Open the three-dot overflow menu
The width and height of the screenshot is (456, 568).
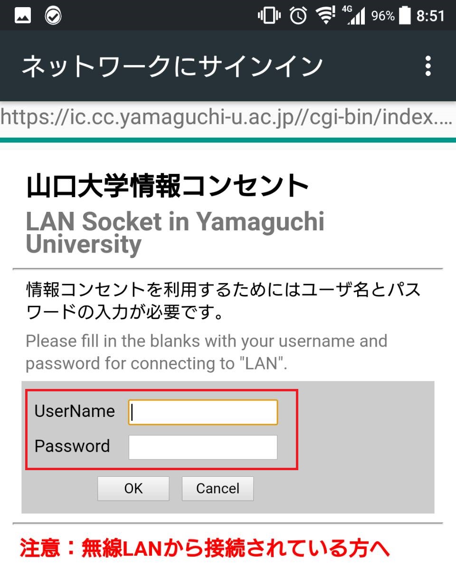(428, 66)
